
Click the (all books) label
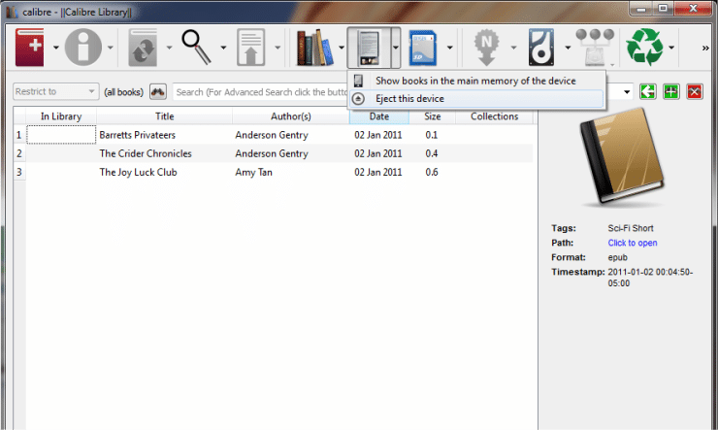(123, 92)
